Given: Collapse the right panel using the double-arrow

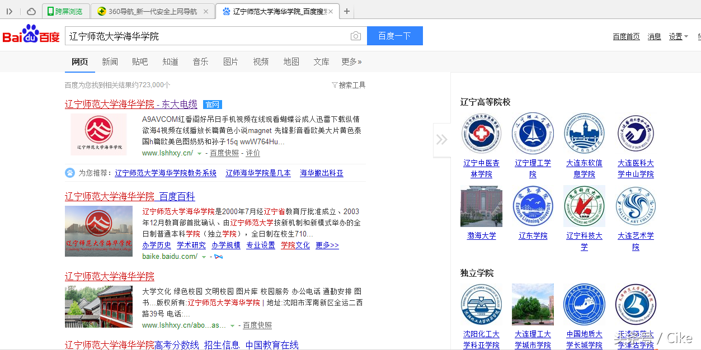Looking at the screenshot, I should tap(442, 139).
